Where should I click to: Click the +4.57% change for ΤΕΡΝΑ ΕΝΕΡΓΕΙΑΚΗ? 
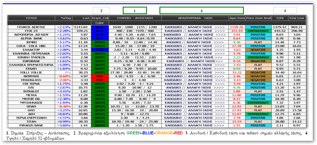click(x=64, y=118)
